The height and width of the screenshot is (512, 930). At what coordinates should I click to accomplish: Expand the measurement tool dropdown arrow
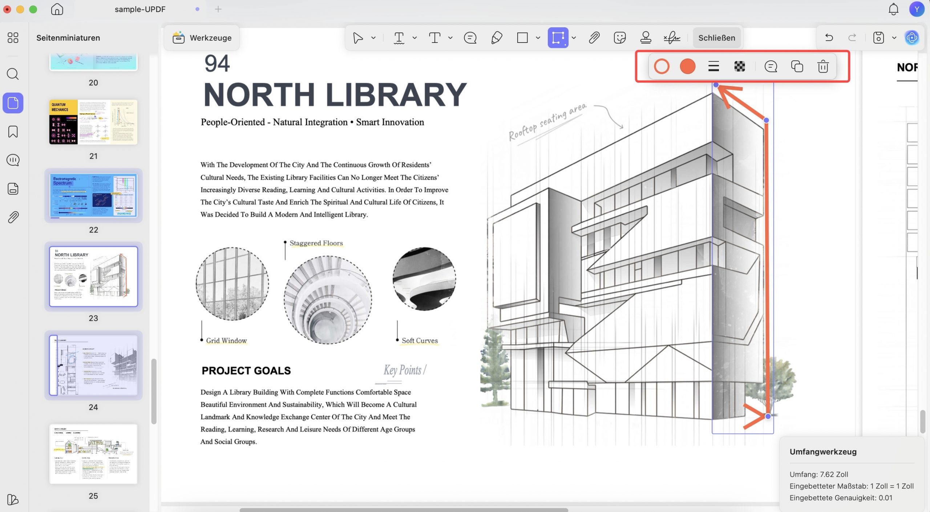point(574,38)
